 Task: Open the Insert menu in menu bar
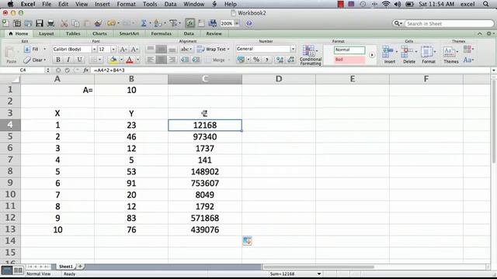(102, 4)
